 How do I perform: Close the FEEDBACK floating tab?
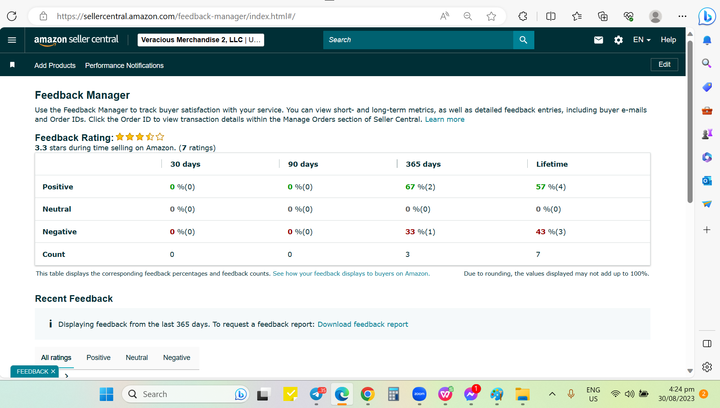53,372
